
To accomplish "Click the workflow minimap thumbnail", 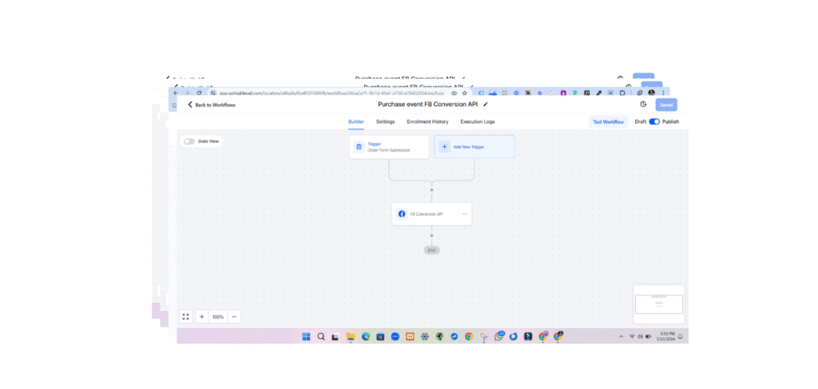I will (659, 304).
